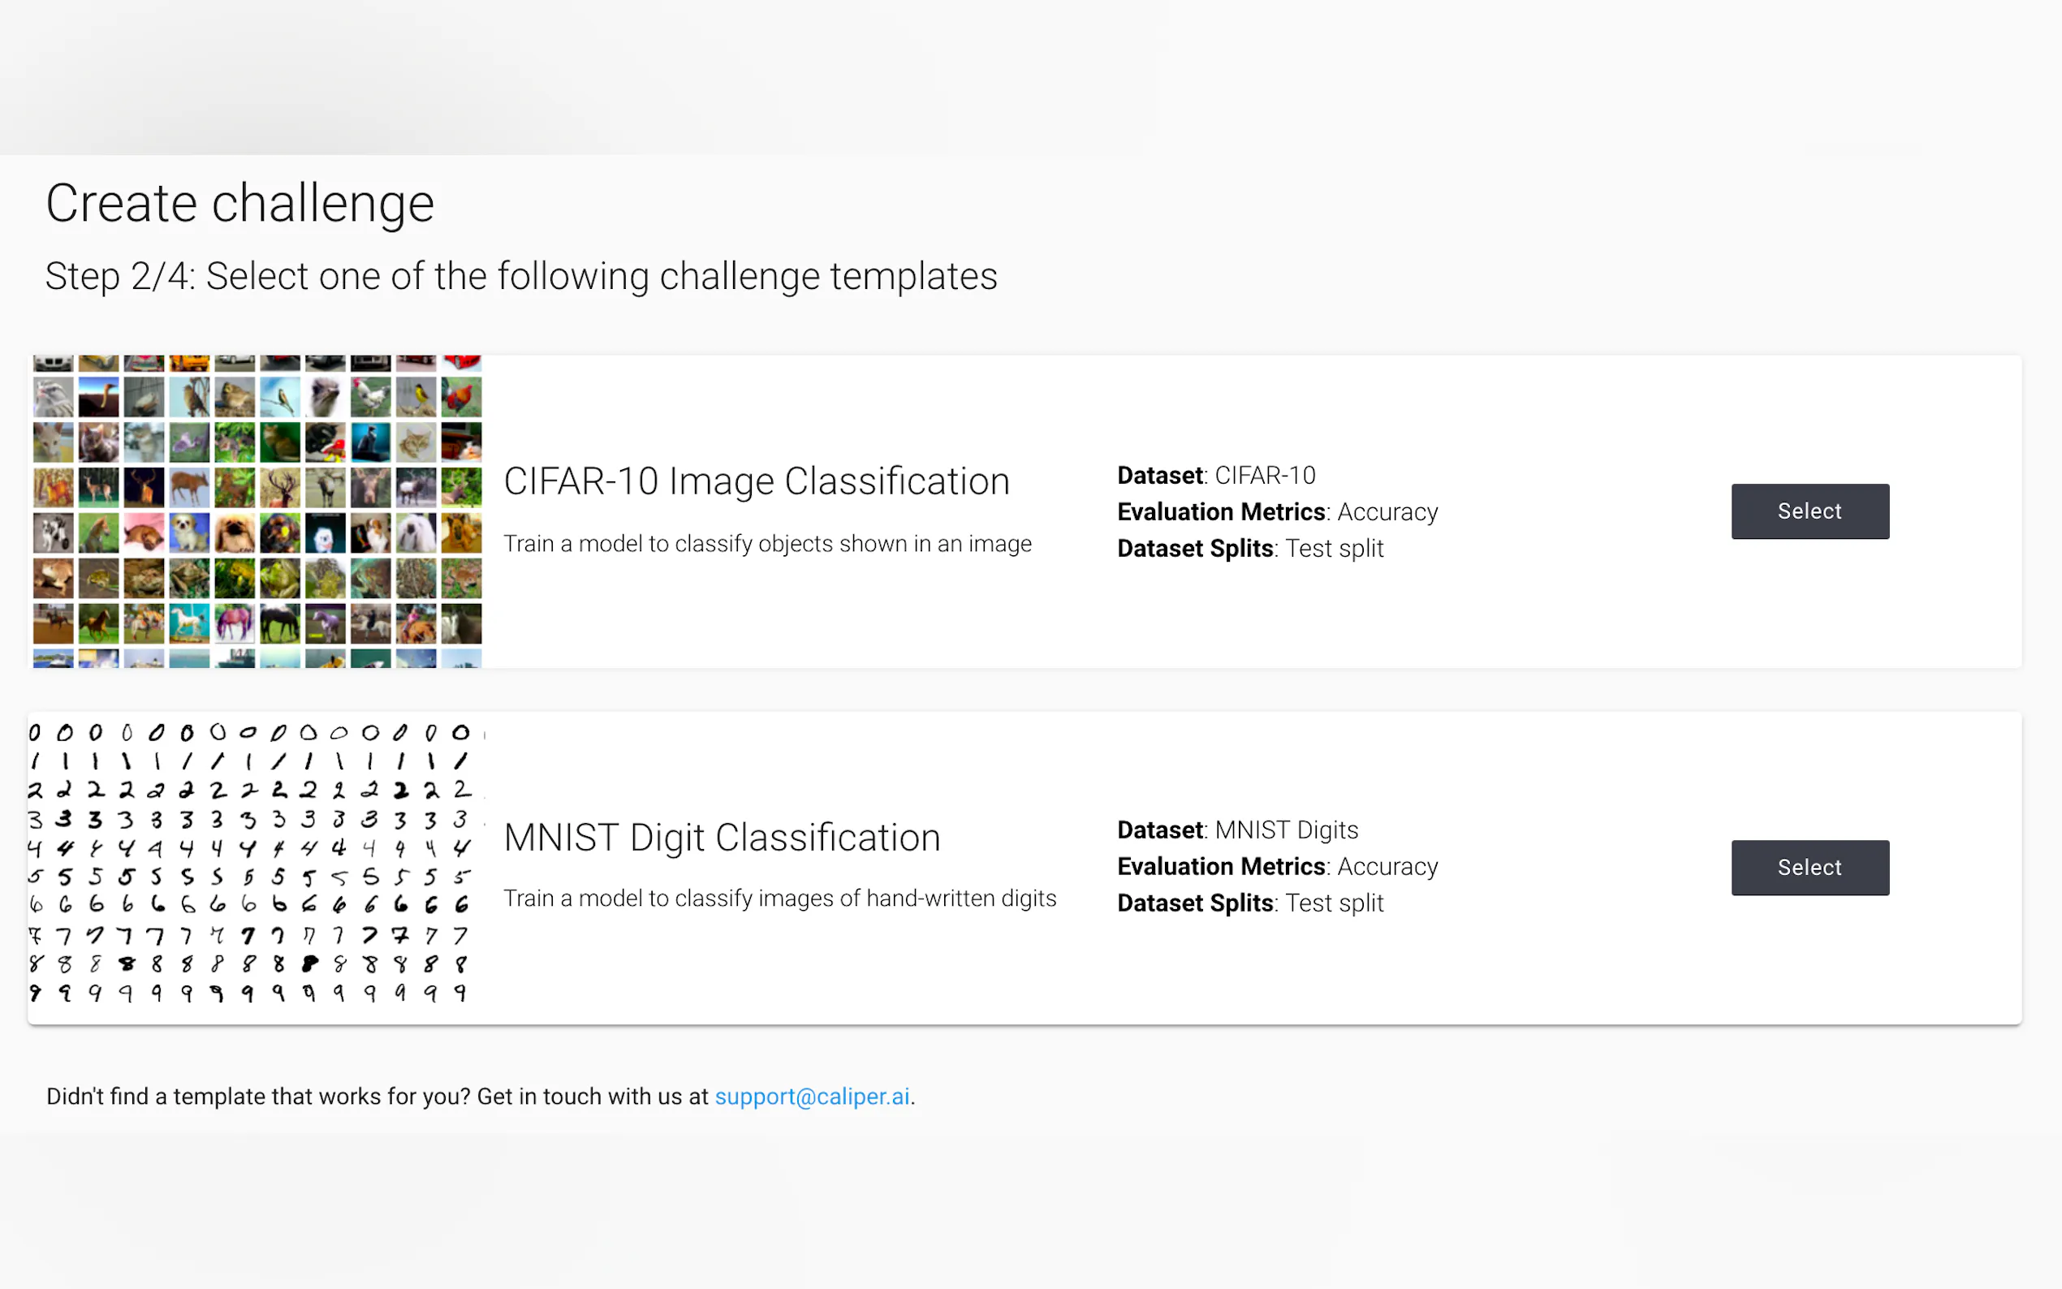Screen dimensions: 2062x1289
Task: Click the row of handwritten nines in MNIST image
Action: point(248,994)
